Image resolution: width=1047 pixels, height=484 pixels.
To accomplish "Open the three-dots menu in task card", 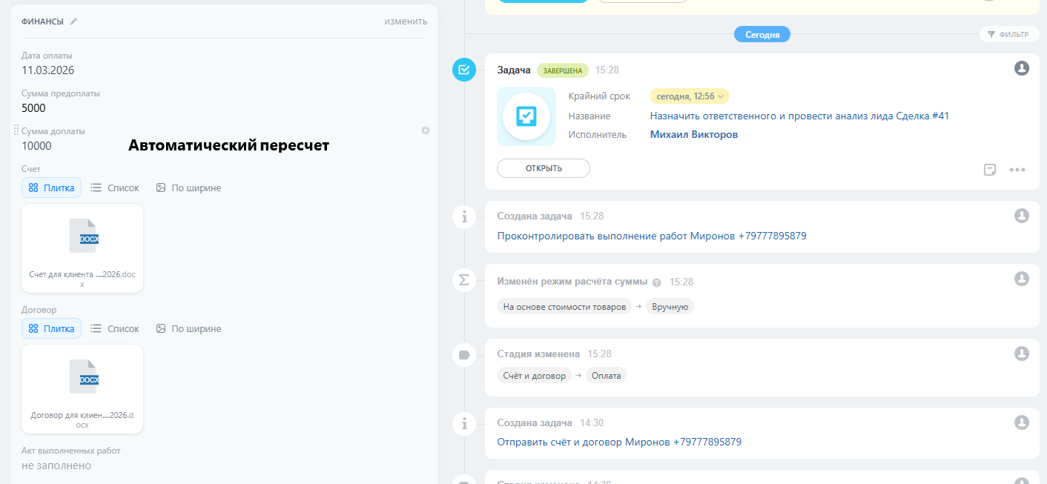I will [1017, 169].
